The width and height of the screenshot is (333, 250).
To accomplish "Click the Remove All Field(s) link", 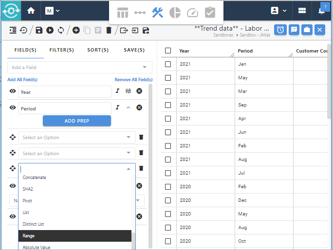I will [133, 80].
